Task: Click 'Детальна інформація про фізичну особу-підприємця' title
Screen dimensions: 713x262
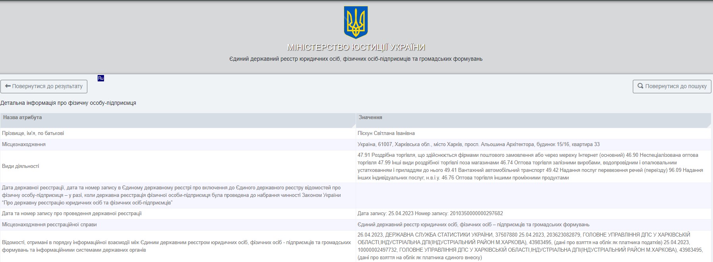Action: tap(68, 103)
